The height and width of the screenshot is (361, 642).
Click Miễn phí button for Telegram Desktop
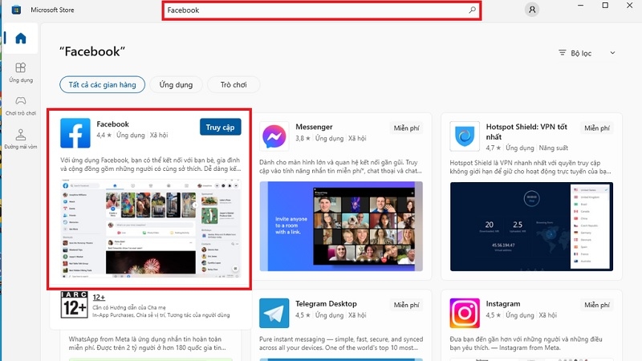coord(407,305)
